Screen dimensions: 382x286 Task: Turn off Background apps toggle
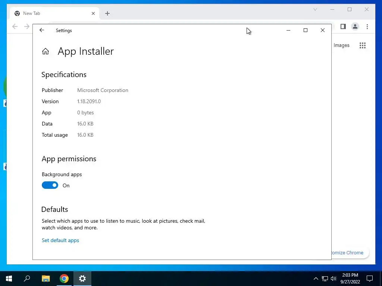point(50,185)
